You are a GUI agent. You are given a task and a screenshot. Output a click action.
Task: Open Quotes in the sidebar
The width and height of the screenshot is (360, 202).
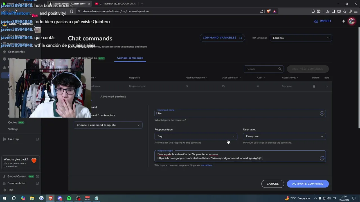(13, 123)
